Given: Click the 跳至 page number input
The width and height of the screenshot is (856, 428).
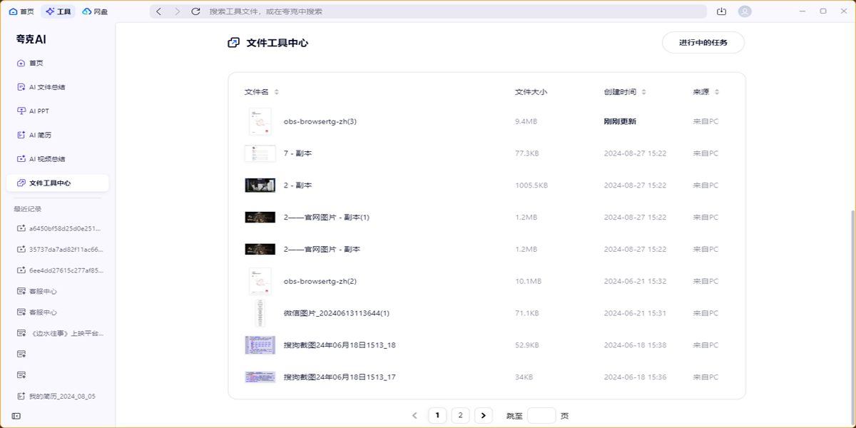Looking at the screenshot, I should pos(541,415).
